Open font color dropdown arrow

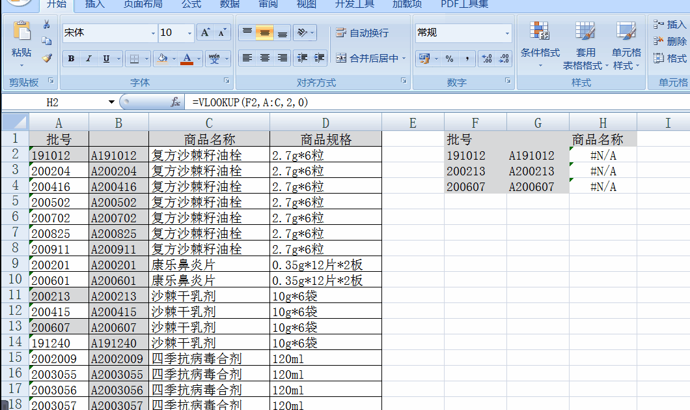pos(199,59)
